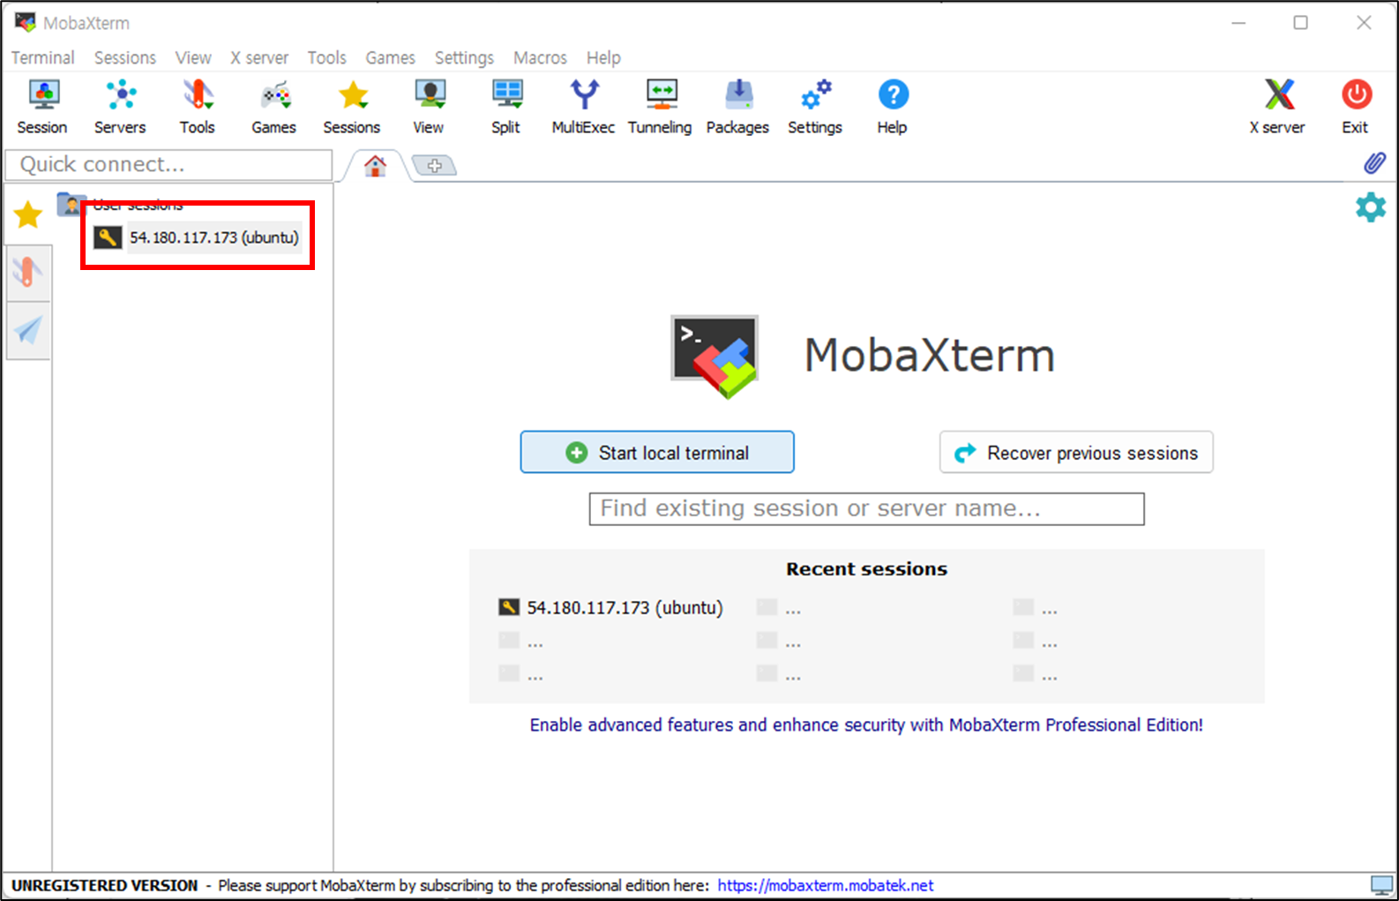Toggle the X server toolbar icon

tap(1278, 107)
